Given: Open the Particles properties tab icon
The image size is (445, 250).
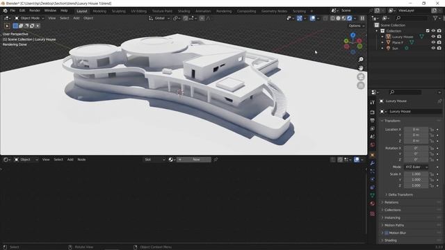Looking at the screenshot, I should pyautogui.click(x=373, y=172).
